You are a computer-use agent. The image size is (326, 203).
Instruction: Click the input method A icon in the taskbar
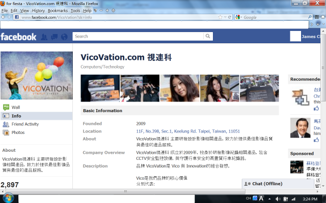click(261, 198)
